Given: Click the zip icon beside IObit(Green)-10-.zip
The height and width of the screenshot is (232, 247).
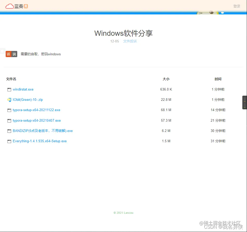Looking at the screenshot, I should (x=9, y=100).
